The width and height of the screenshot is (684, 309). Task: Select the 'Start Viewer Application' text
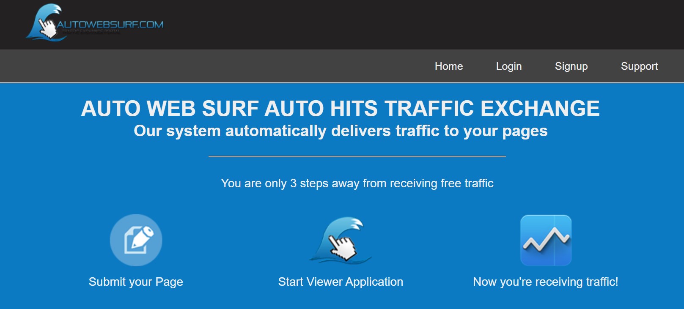pyautogui.click(x=341, y=282)
